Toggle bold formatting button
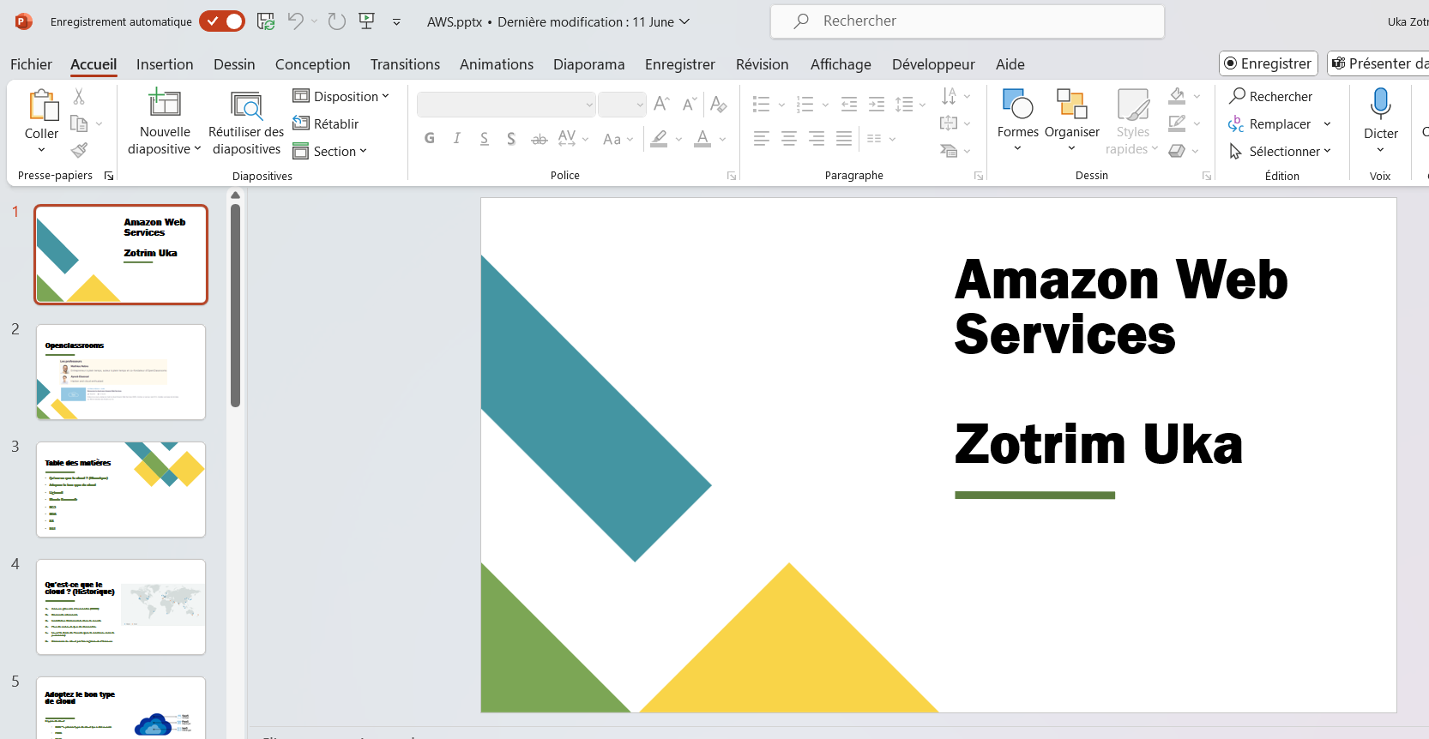 click(430, 139)
